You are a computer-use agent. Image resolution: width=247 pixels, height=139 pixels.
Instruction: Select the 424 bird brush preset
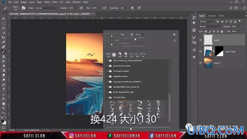point(112,103)
